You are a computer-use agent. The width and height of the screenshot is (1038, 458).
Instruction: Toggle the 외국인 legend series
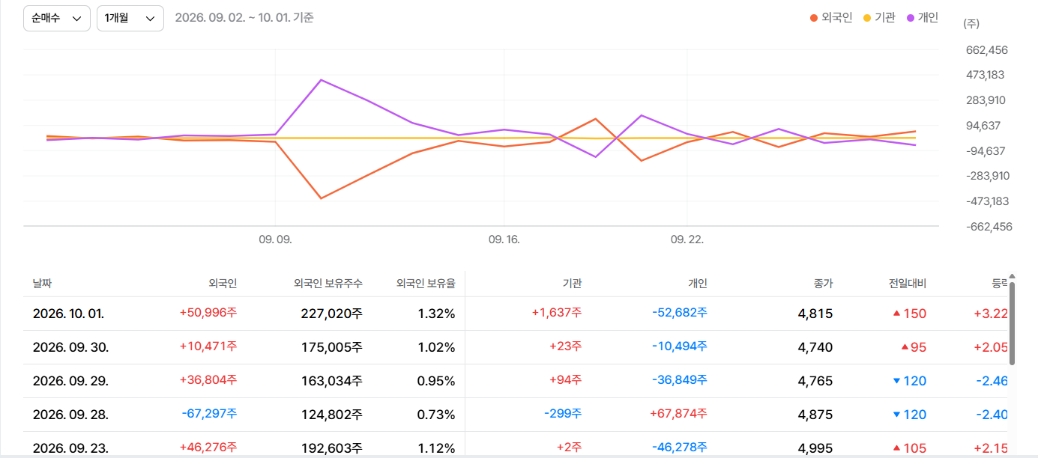pyautogui.click(x=831, y=17)
